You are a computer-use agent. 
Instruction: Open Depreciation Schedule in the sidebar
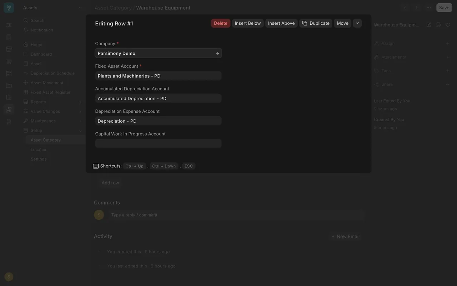(53, 73)
